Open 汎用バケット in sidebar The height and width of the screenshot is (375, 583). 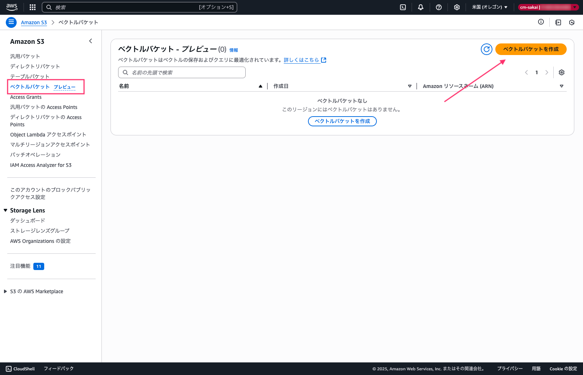coord(25,56)
